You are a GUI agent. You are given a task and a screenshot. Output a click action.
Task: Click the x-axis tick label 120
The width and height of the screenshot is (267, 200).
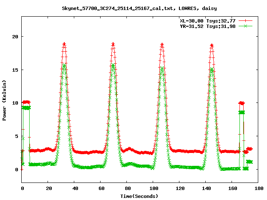pos(180,188)
